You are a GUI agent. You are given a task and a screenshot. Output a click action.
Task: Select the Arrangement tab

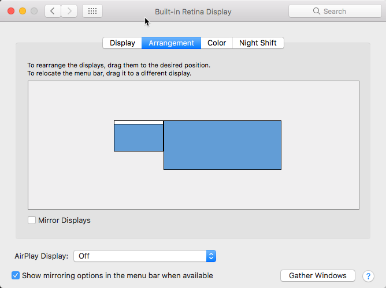click(x=172, y=43)
